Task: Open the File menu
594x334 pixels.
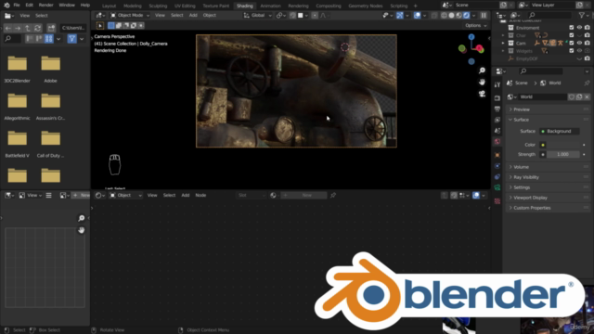Action: 17,6
